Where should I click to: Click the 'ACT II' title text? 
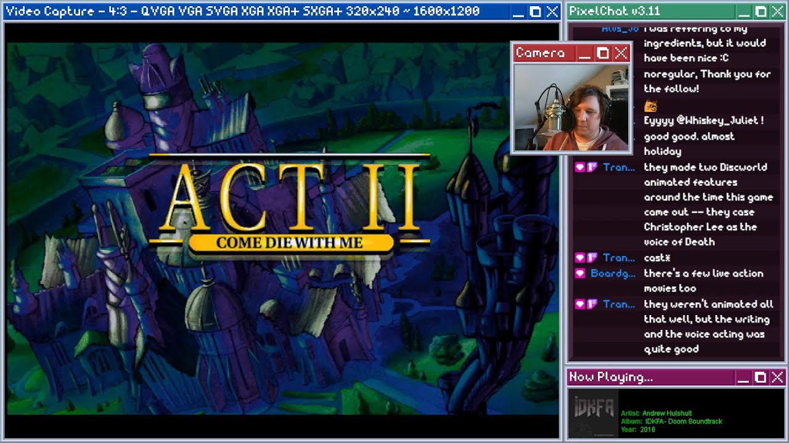pyautogui.click(x=290, y=198)
